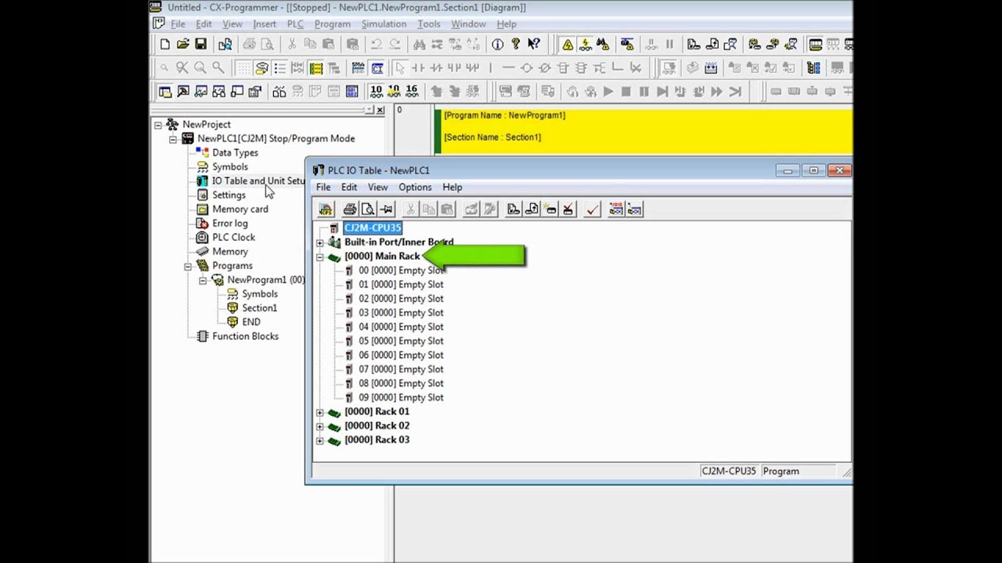The width and height of the screenshot is (1002, 563).
Task: Open the Options menu in PLC IO Table
Action: [415, 187]
